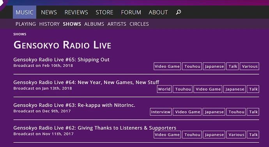The image size is (269, 147).
Task: Go to the NEWS menu item
Action: click(49, 12)
